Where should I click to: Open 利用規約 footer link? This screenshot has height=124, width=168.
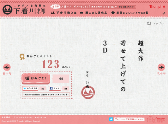pos(6,117)
